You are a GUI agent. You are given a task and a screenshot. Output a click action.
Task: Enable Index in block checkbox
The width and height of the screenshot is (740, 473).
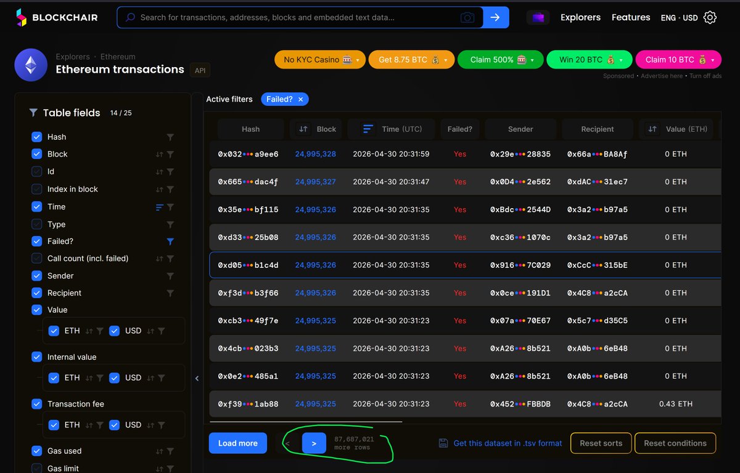coord(36,189)
